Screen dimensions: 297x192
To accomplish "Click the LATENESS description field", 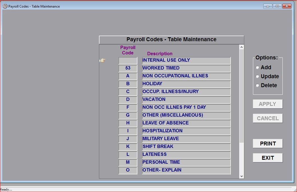I will (x=187, y=155).
